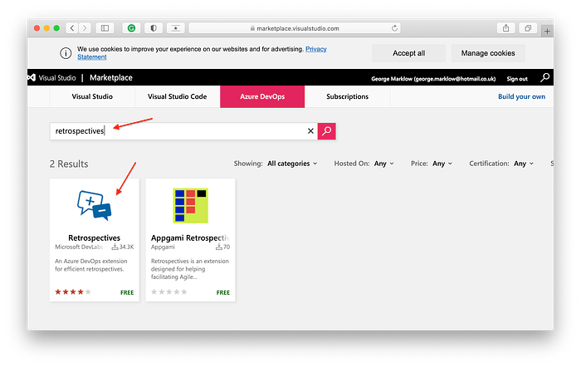This screenshot has height=367, width=581.
Task: Go back with Safari back arrow
Action: 72,28
